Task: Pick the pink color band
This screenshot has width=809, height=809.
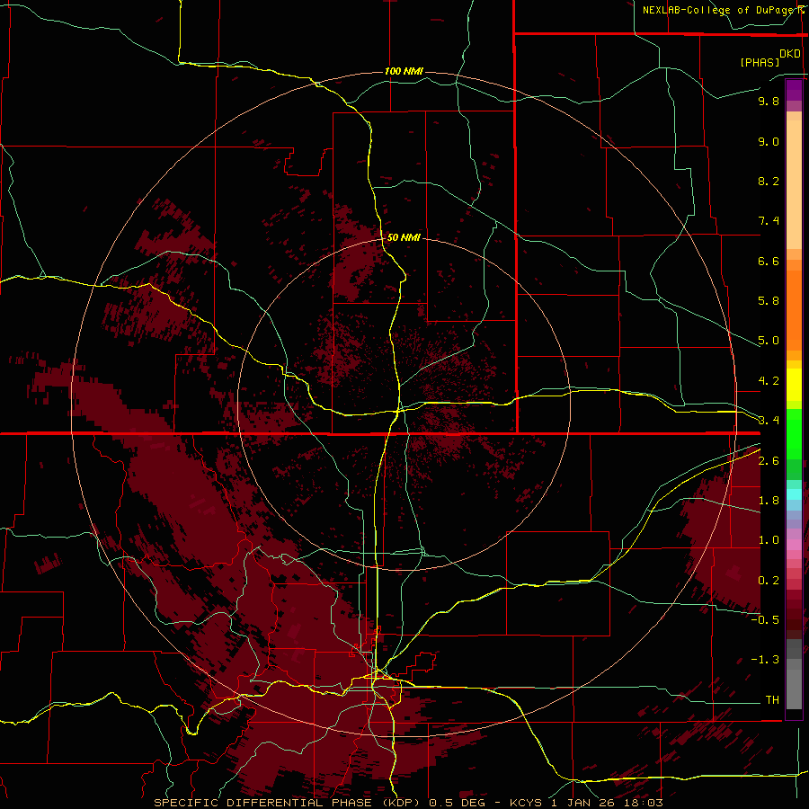Action: click(x=794, y=545)
